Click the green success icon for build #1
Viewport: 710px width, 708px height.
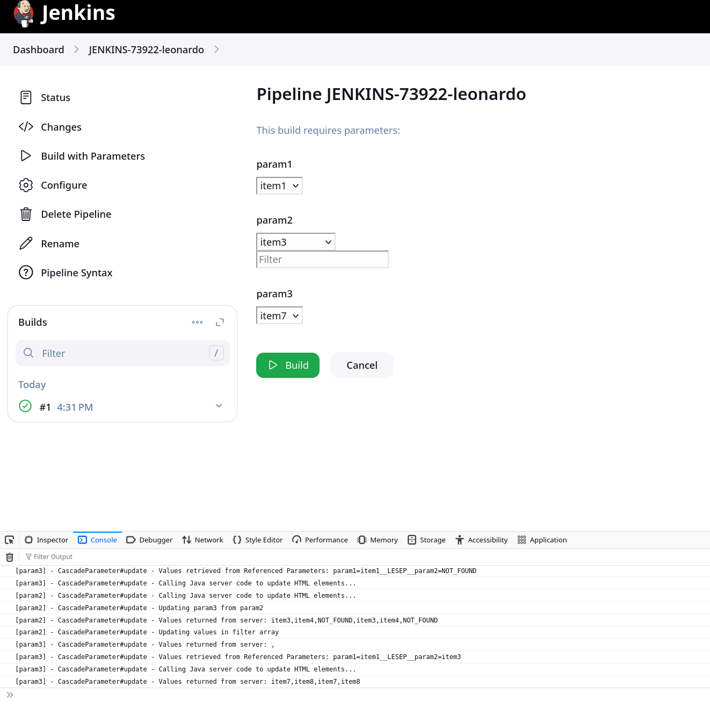25,406
